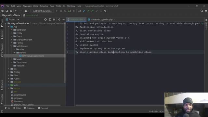This screenshot has width=208, height=117.
Task: Close the IsAlreadyLoggedIn.php tab
Action: click(x=114, y=19)
